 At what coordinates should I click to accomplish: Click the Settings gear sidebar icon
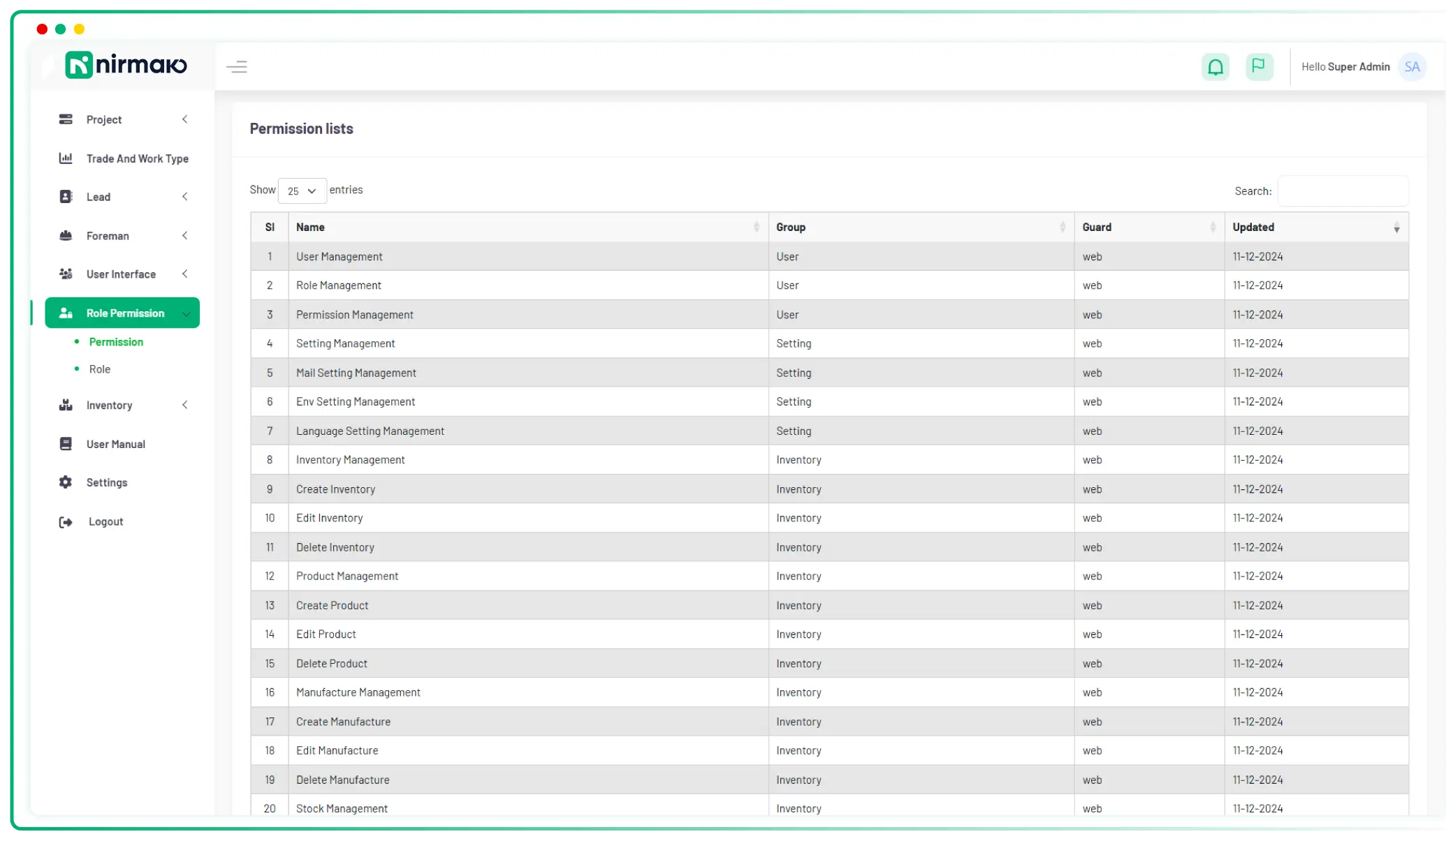66,482
